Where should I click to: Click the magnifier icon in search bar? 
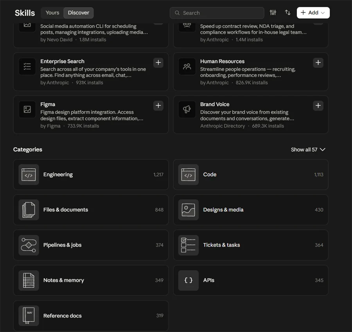[x=177, y=13]
